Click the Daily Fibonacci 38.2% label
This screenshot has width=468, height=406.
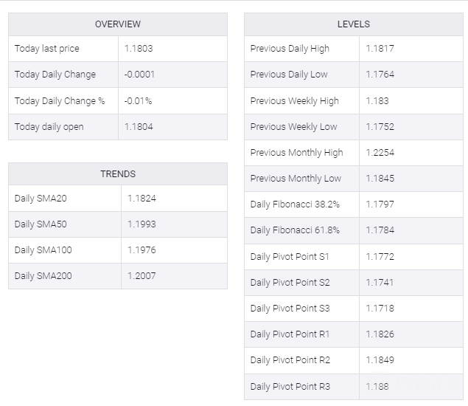[295, 204]
